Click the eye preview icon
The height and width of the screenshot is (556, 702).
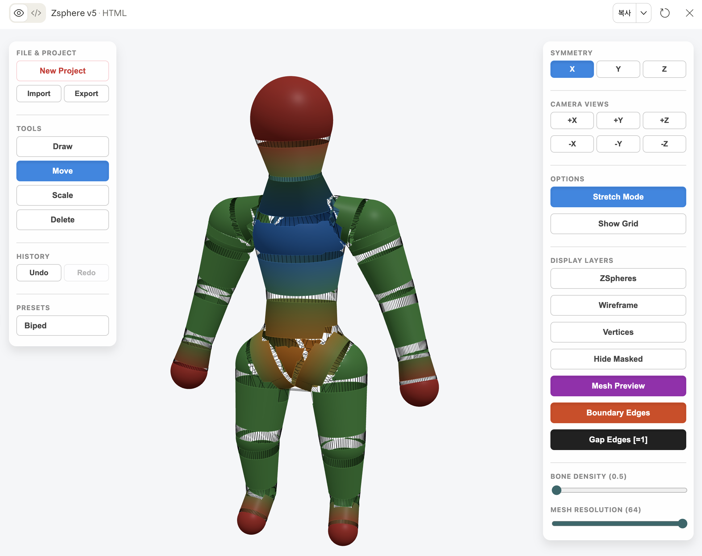coord(19,13)
